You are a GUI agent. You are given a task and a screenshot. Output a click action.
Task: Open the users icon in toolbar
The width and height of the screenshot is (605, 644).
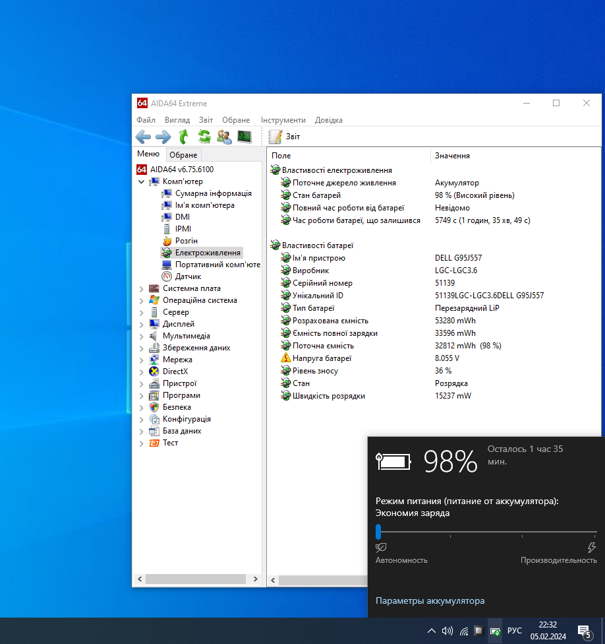click(x=224, y=137)
